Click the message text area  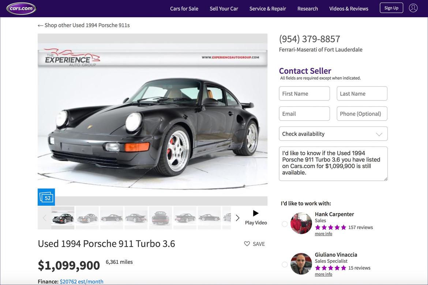point(333,164)
